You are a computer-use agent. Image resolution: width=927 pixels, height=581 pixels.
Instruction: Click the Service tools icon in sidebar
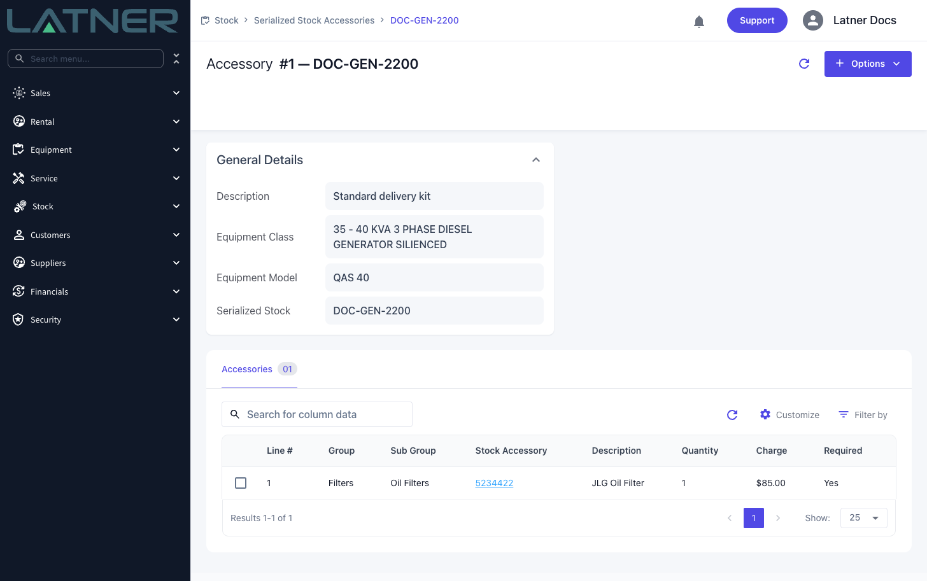[18, 178]
